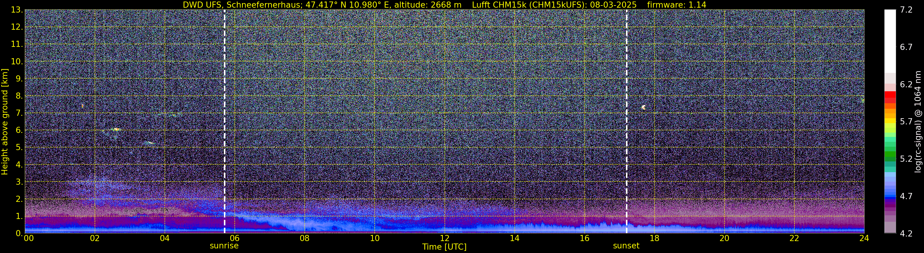Click the 'sunset' label below the axis
The image size is (924, 253).
626,246
